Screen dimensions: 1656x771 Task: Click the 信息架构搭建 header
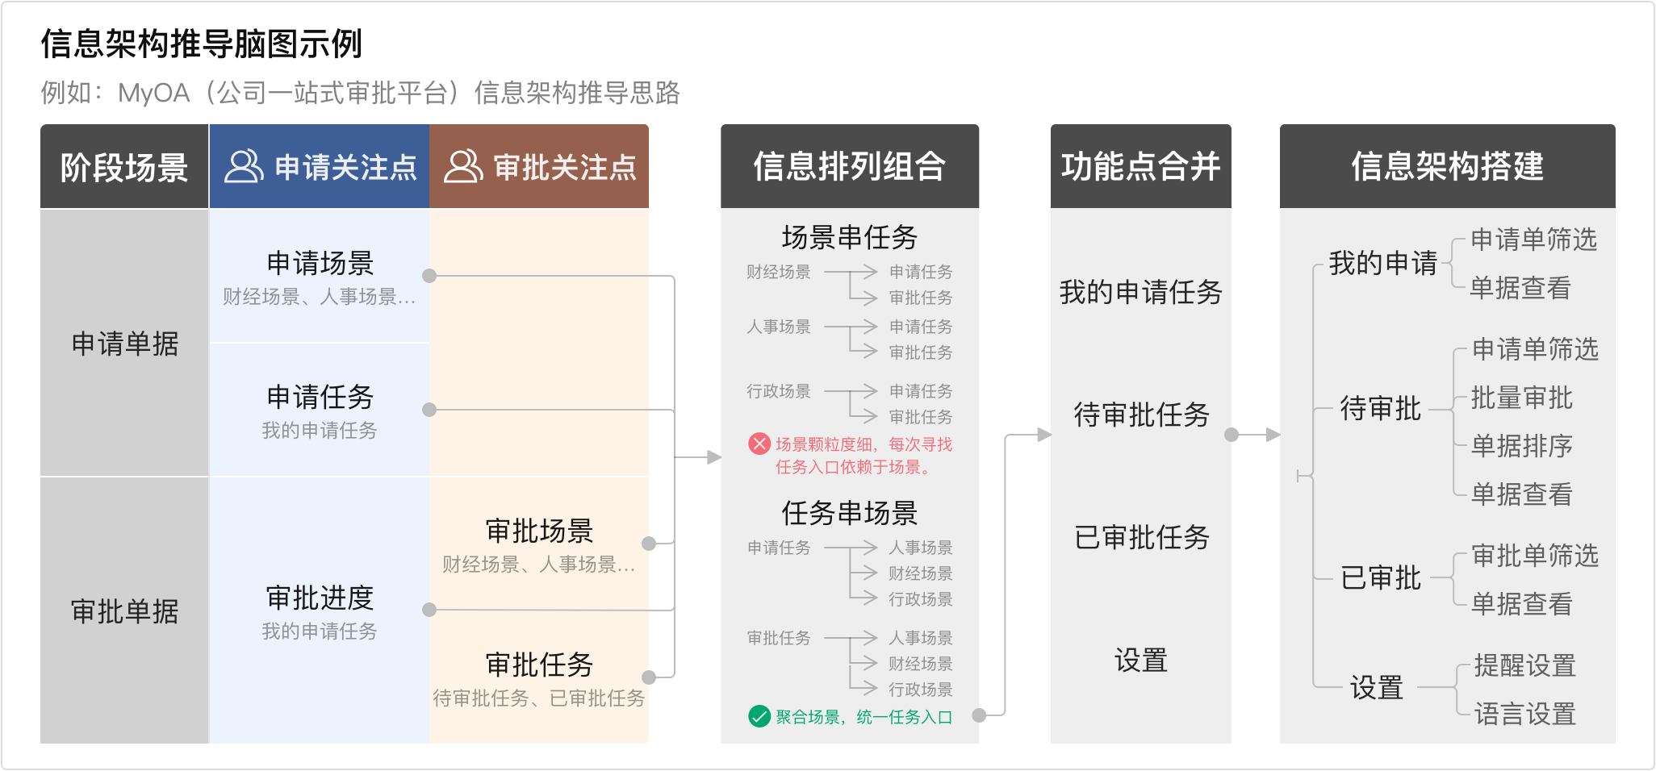(x=1448, y=167)
